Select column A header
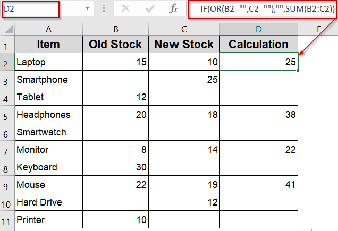 coord(48,29)
